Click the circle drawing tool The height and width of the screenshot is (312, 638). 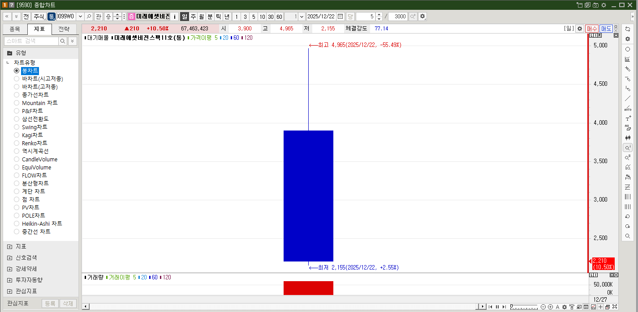628,49
